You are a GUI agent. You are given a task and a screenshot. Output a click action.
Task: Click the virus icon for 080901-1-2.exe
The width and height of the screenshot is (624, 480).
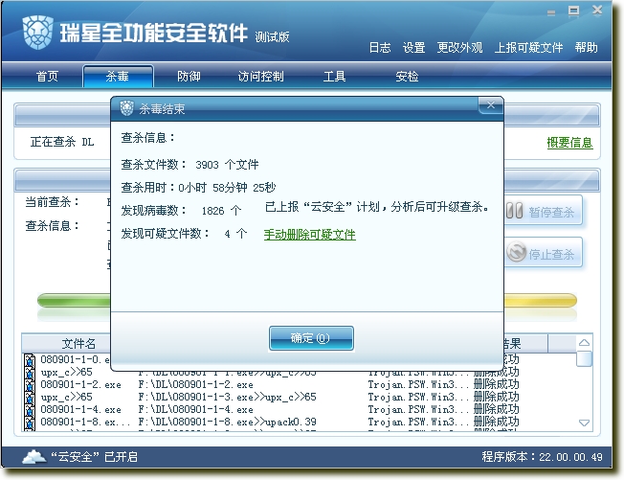pyautogui.click(x=30, y=385)
